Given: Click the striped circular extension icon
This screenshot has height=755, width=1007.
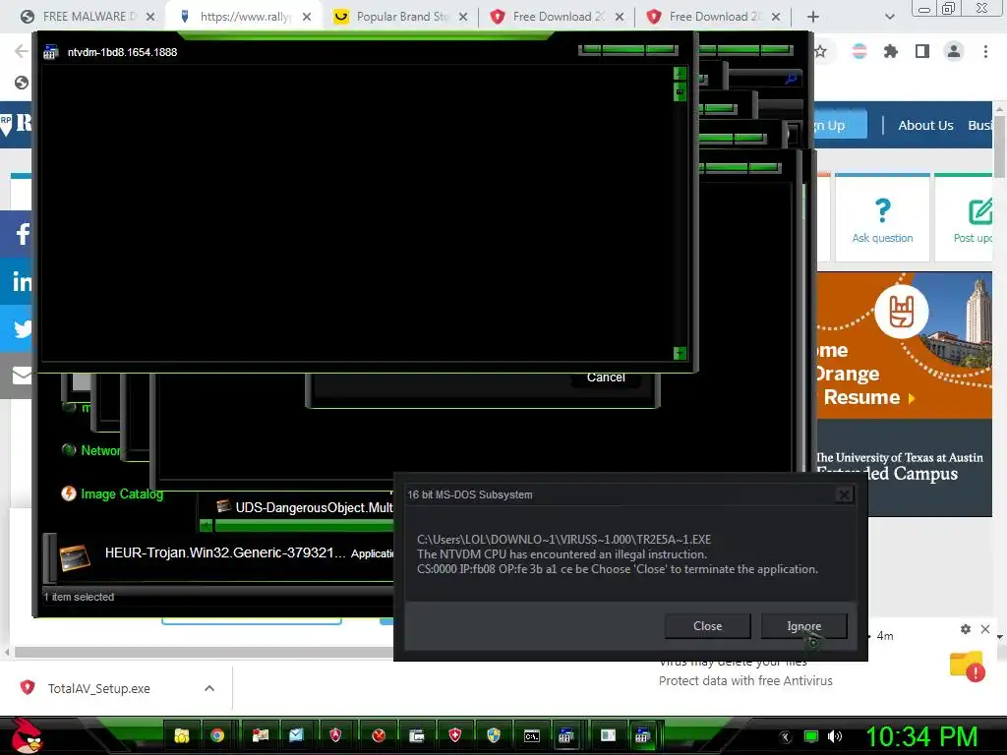Looking at the screenshot, I should (859, 51).
